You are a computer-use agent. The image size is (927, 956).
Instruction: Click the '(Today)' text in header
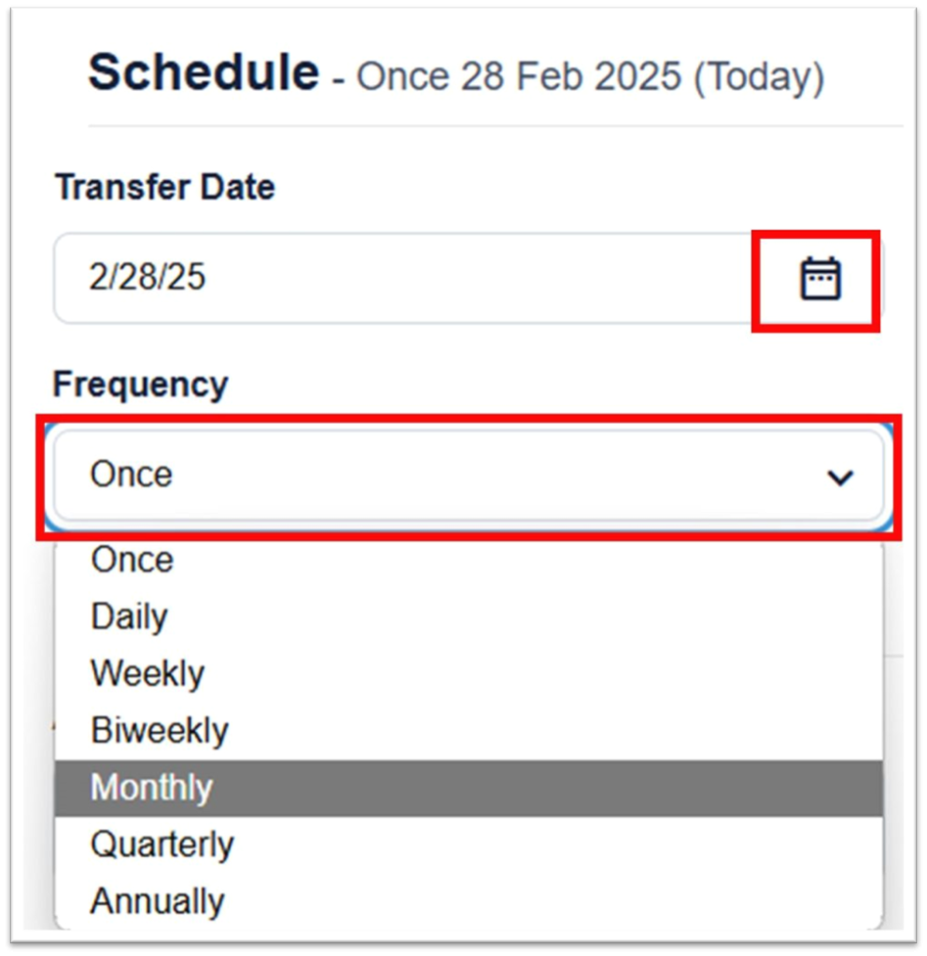tap(758, 77)
